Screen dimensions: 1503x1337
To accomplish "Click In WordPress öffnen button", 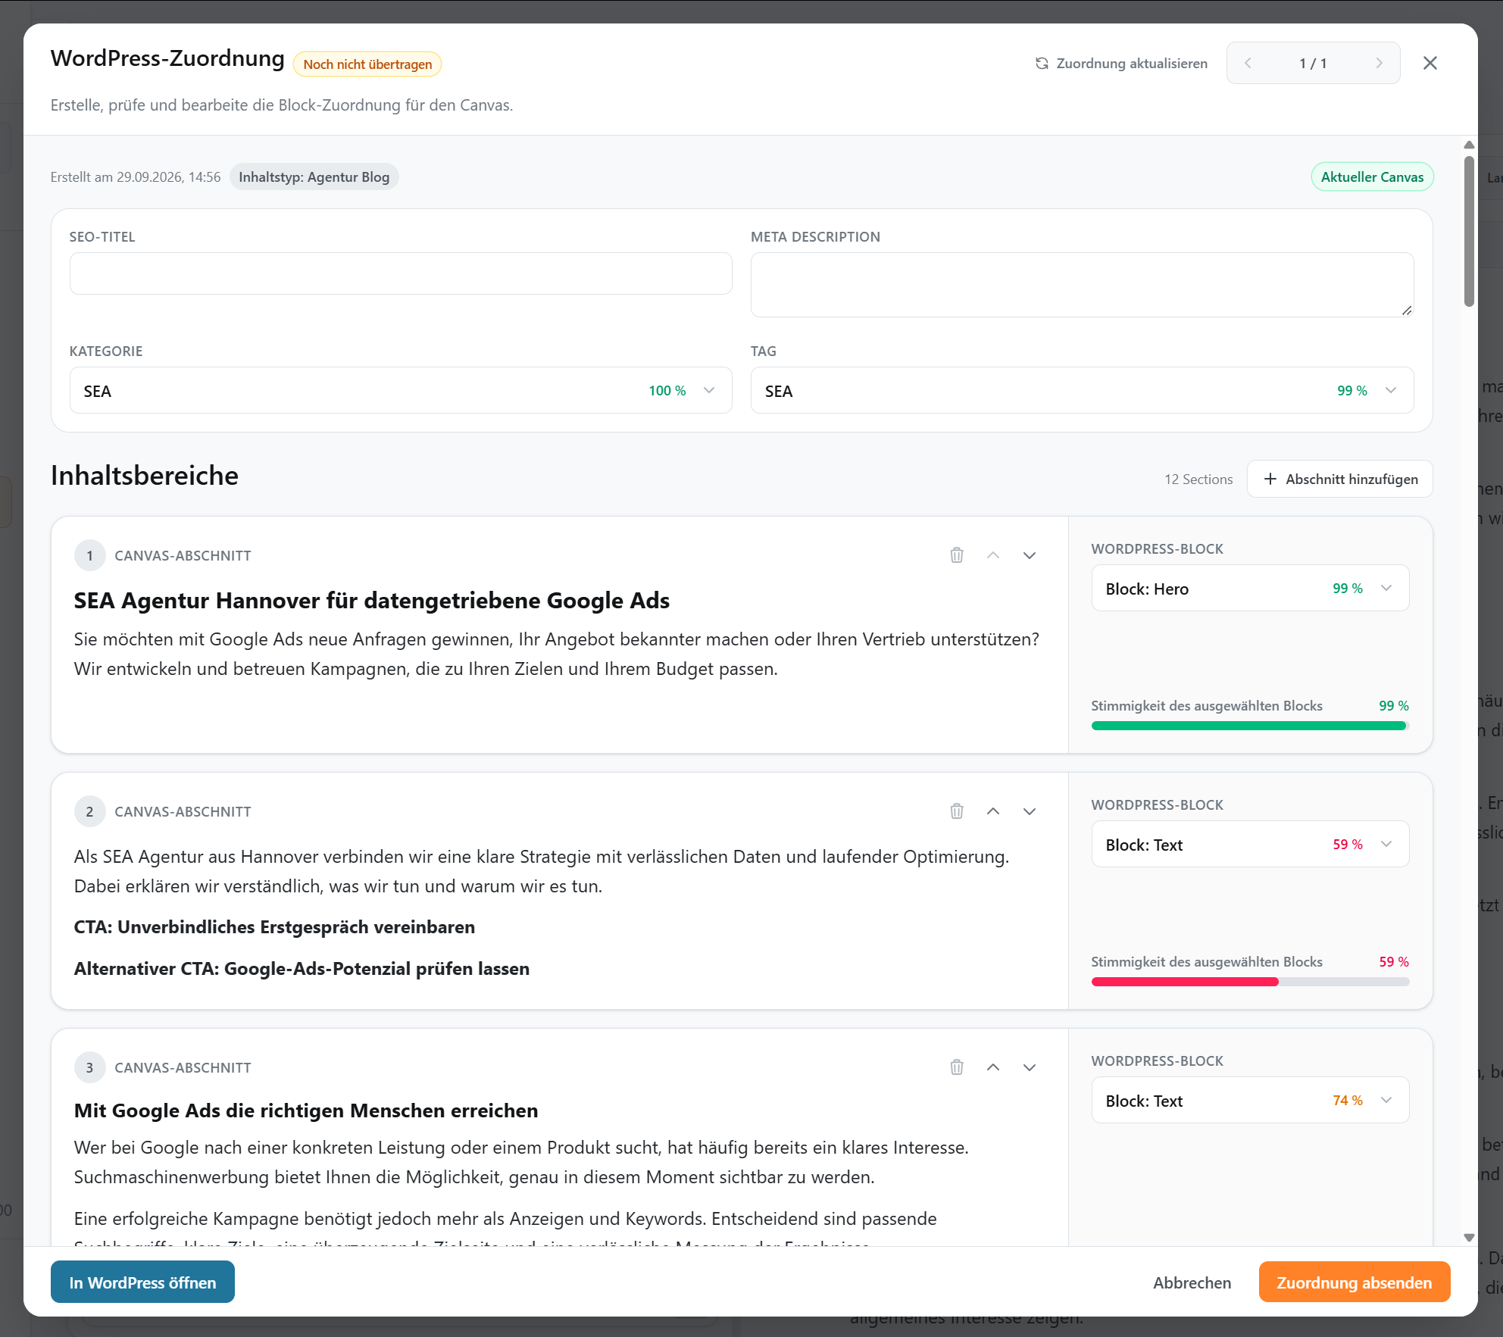I will pos(142,1282).
